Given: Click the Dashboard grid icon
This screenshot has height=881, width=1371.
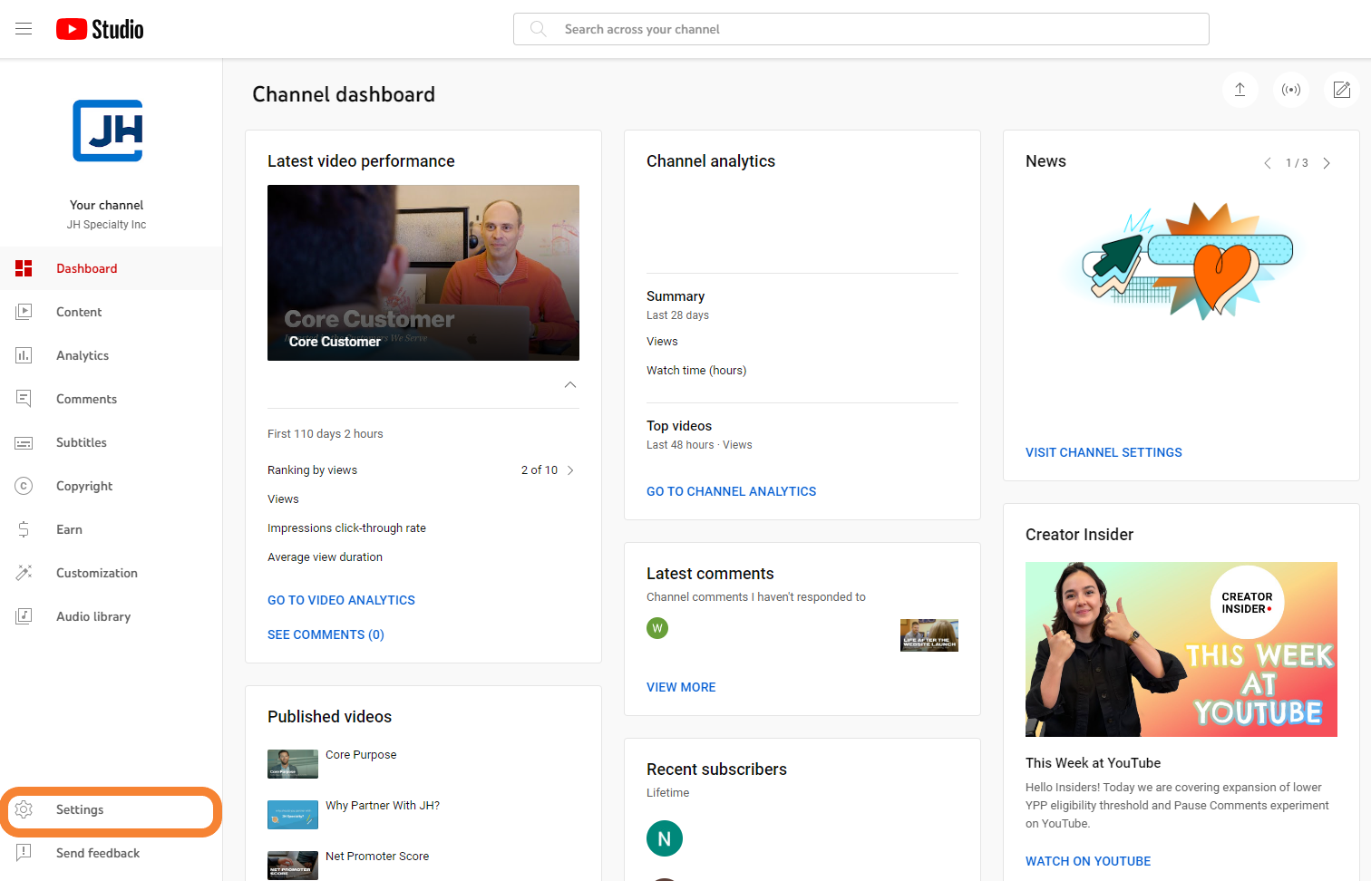Looking at the screenshot, I should coord(24,268).
